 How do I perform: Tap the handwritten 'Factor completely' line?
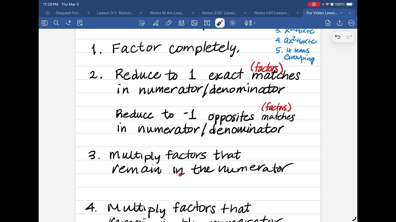[x=176, y=49]
